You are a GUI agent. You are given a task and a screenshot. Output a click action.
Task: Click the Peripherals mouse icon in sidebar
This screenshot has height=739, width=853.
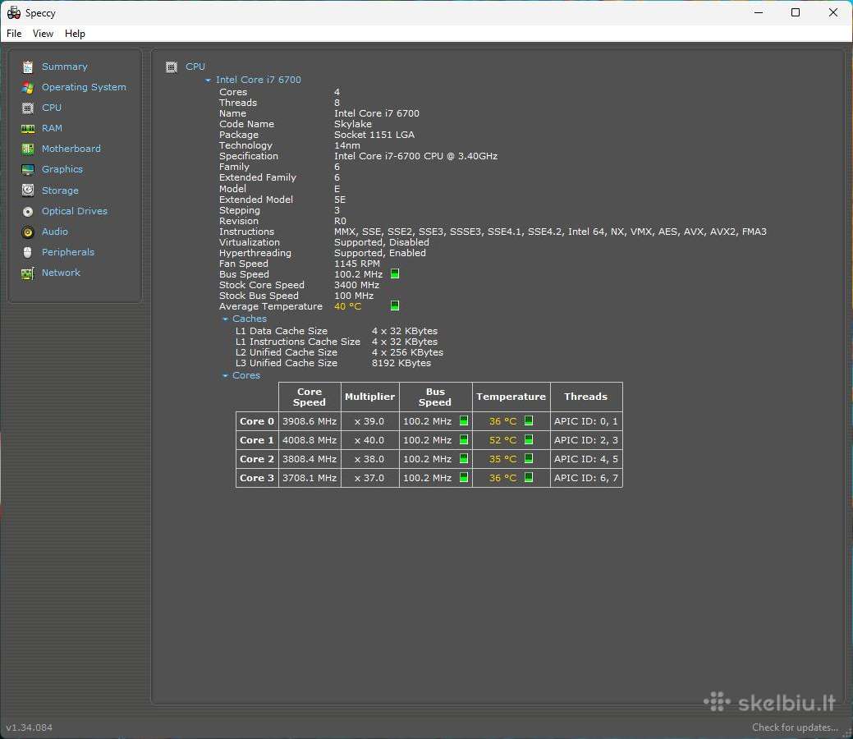click(x=28, y=253)
